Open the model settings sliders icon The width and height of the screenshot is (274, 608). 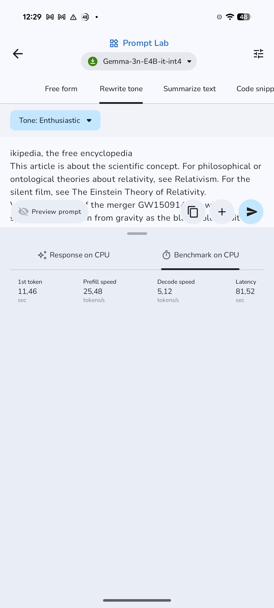coord(258,54)
